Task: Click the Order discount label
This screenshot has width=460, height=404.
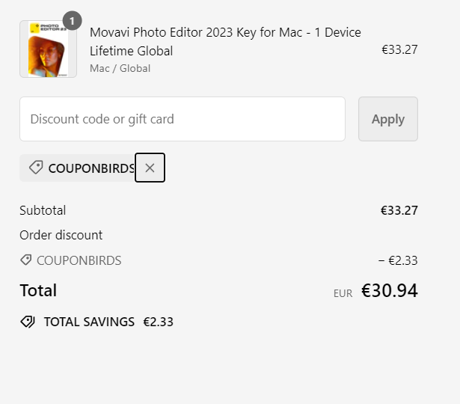Action: click(61, 235)
